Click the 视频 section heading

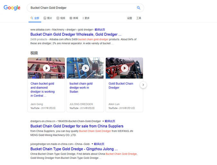click(34, 53)
